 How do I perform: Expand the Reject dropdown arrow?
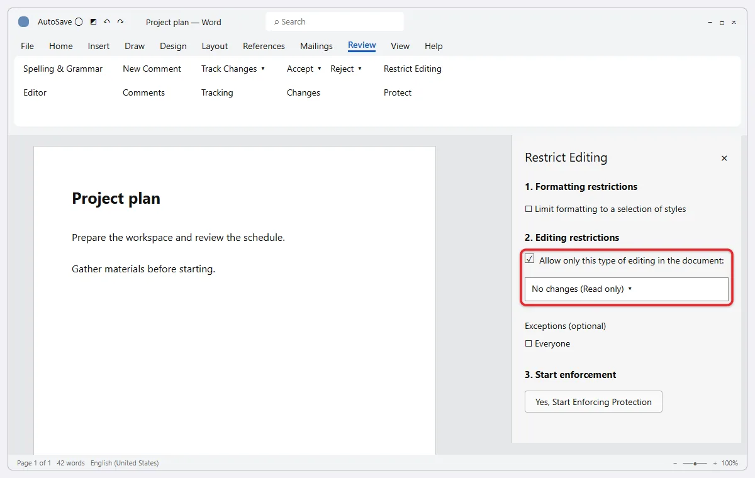[x=360, y=69]
